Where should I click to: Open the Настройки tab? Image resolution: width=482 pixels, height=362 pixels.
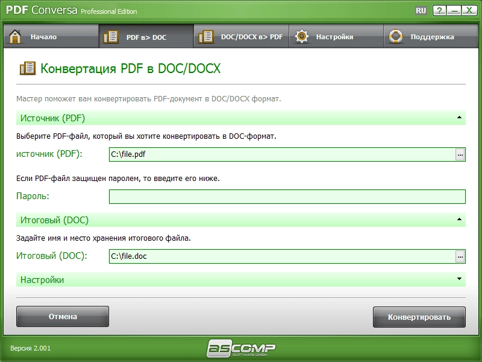(x=336, y=36)
